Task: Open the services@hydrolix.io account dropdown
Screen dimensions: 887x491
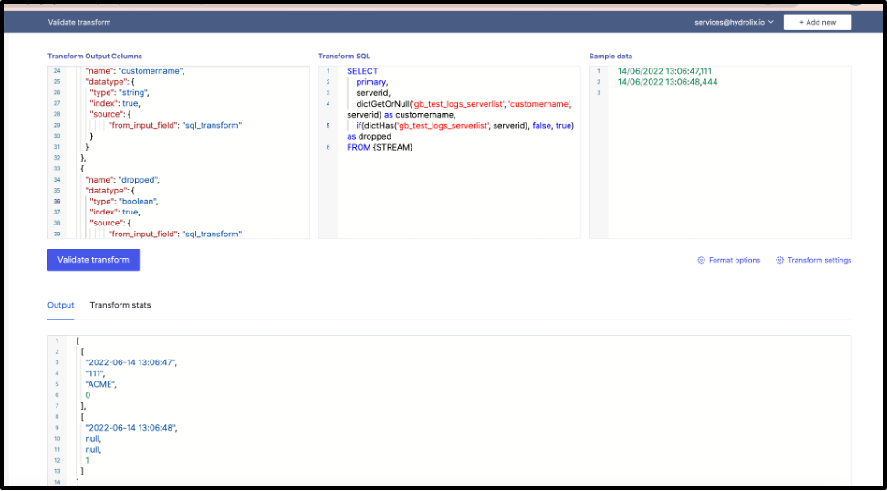Action: click(x=734, y=22)
